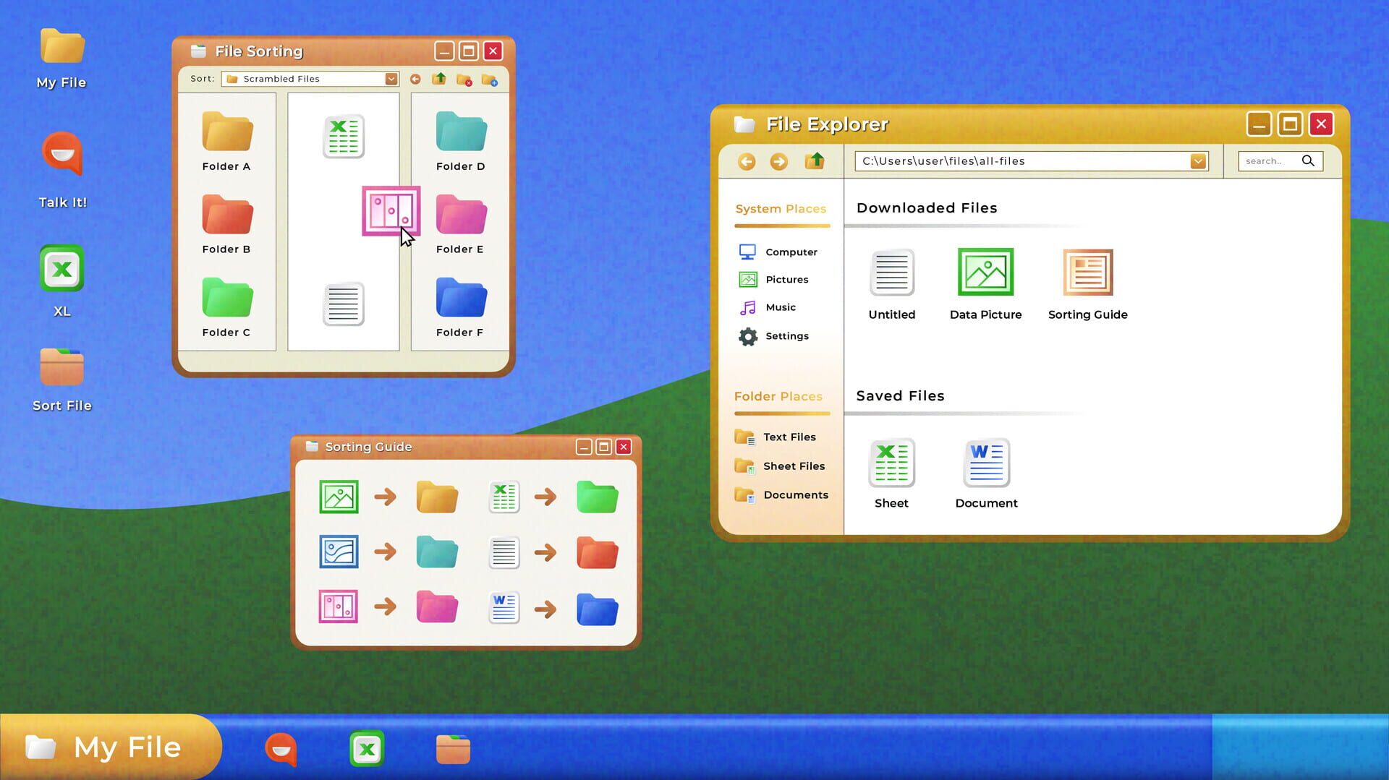This screenshot has width=1389, height=780.
Task: Click the new folder icon in File Sorting
Action: (490, 80)
